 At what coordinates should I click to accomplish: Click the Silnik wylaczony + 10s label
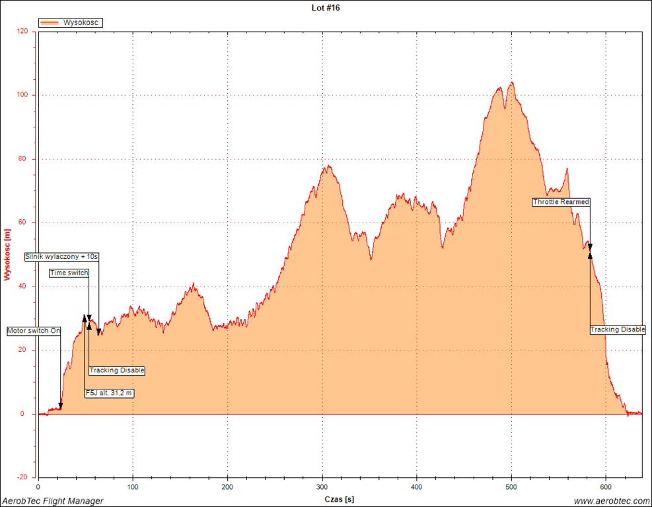(x=61, y=256)
